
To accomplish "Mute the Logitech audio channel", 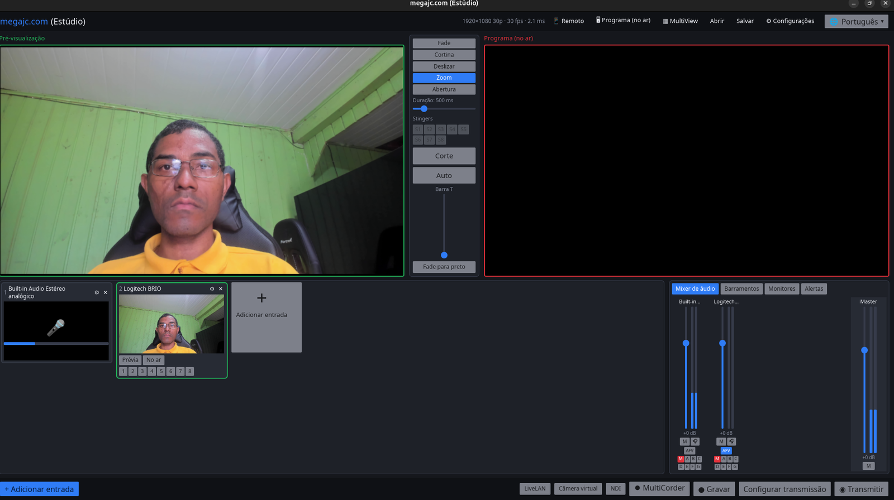I will click(x=721, y=441).
